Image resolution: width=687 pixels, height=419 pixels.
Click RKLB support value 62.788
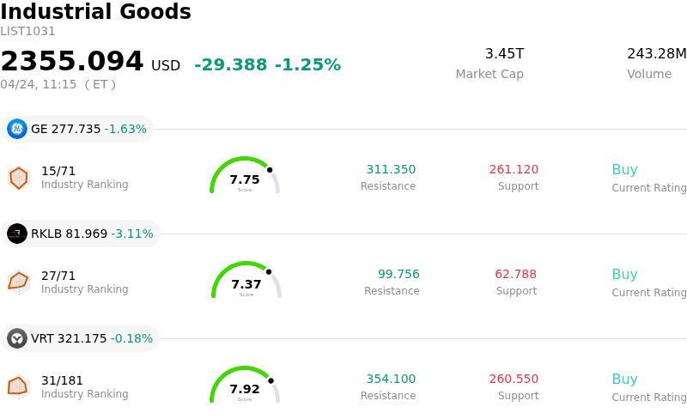tap(515, 275)
